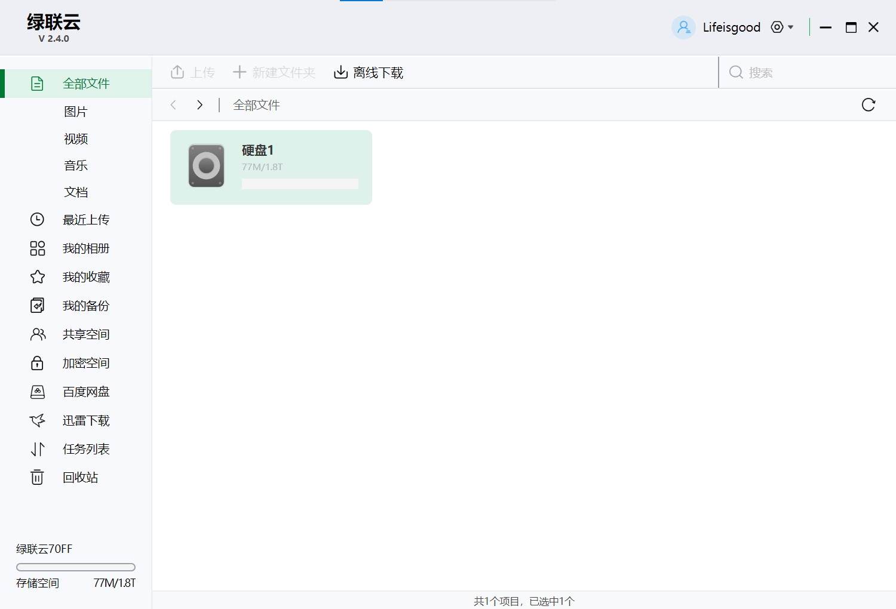Click the 存储空间 label
Screen dimensions: 896x609
38,583
